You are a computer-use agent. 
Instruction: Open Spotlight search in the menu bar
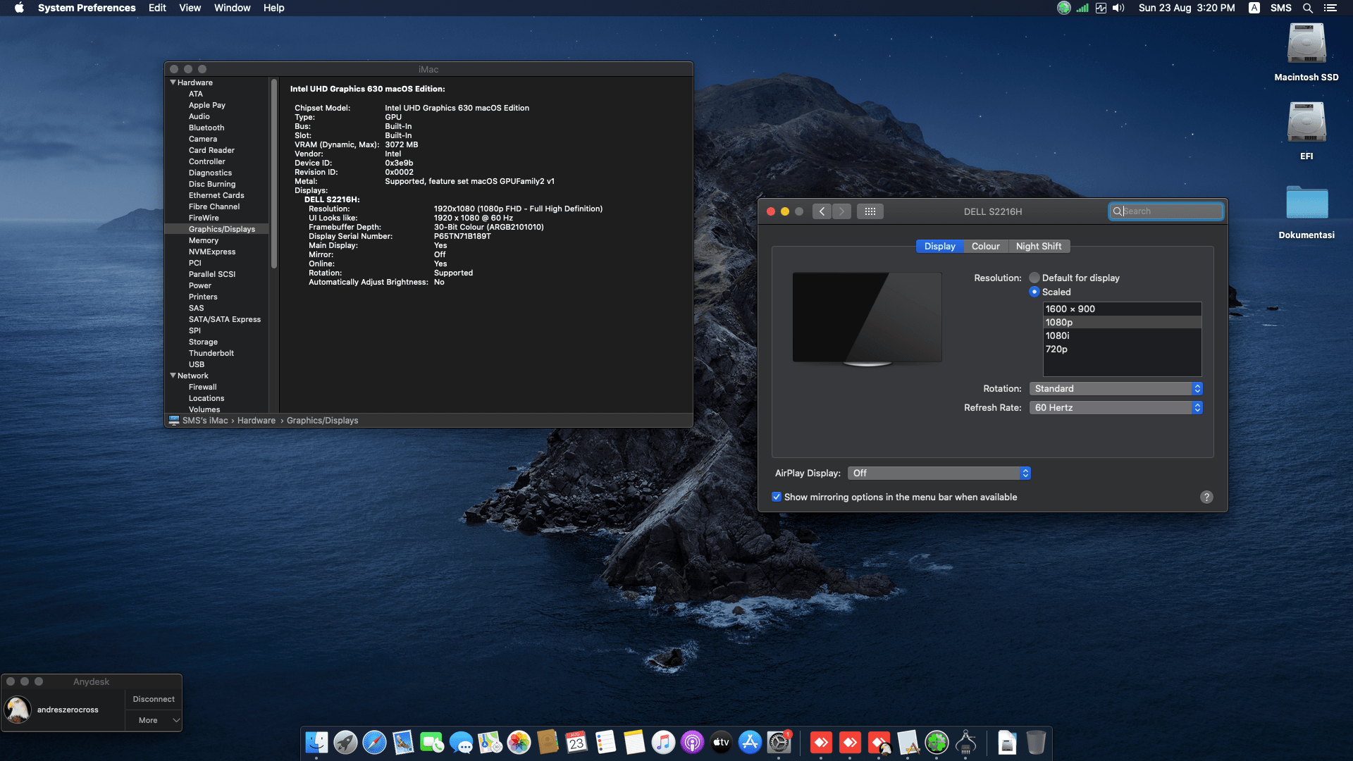(x=1308, y=8)
